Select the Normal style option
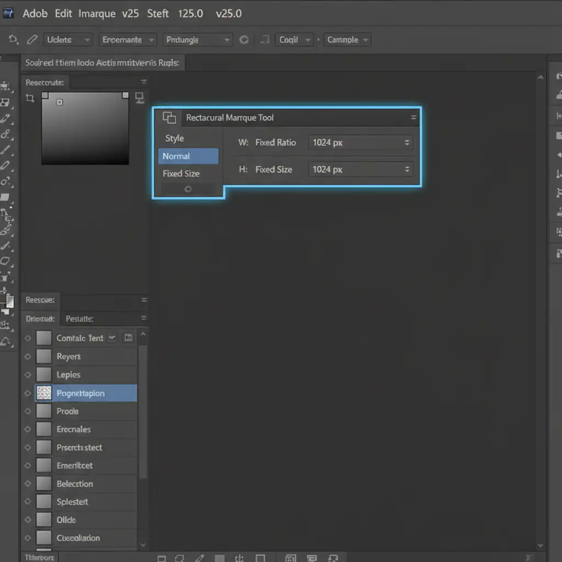562x562 pixels. pyautogui.click(x=188, y=156)
